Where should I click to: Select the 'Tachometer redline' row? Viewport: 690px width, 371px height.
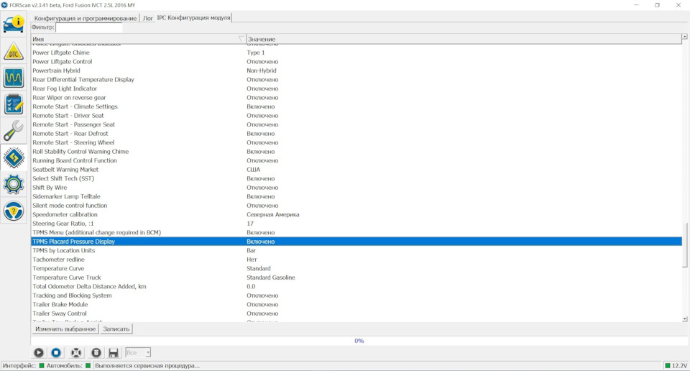pyautogui.click(x=356, y=260)
